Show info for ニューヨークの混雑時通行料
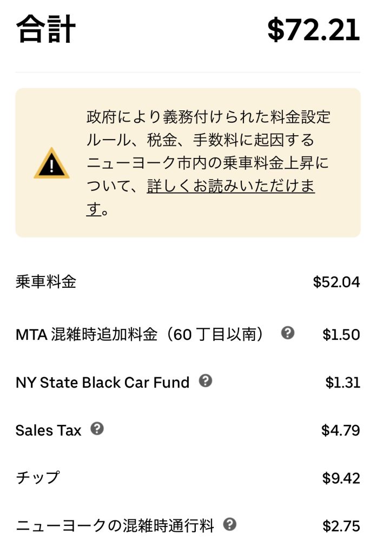 coord(230,524)
